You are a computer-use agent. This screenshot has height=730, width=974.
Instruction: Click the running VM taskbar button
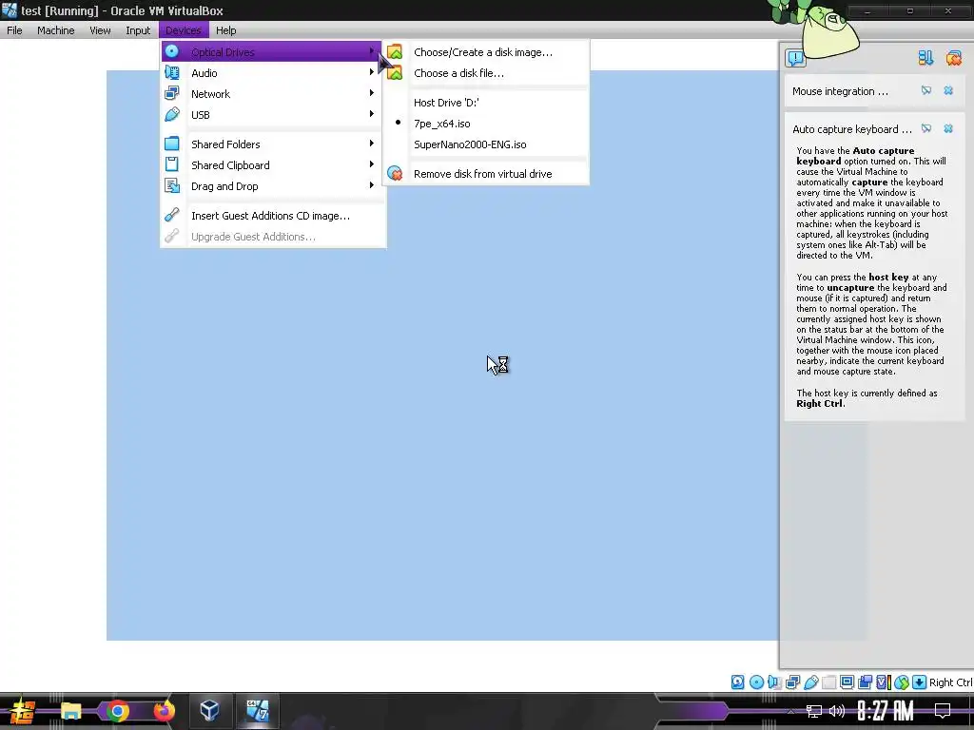tap(257, 710)
